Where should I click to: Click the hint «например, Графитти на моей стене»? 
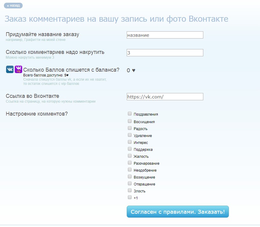click(x=36, y=40)
